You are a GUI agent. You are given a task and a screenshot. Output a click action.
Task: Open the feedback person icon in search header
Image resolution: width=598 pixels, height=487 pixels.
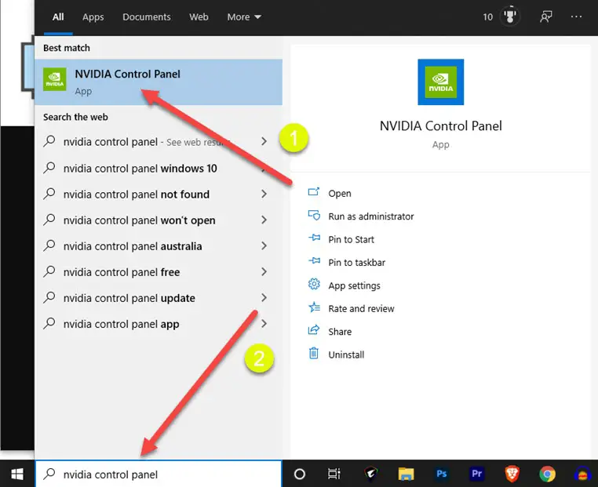(545, 16)
